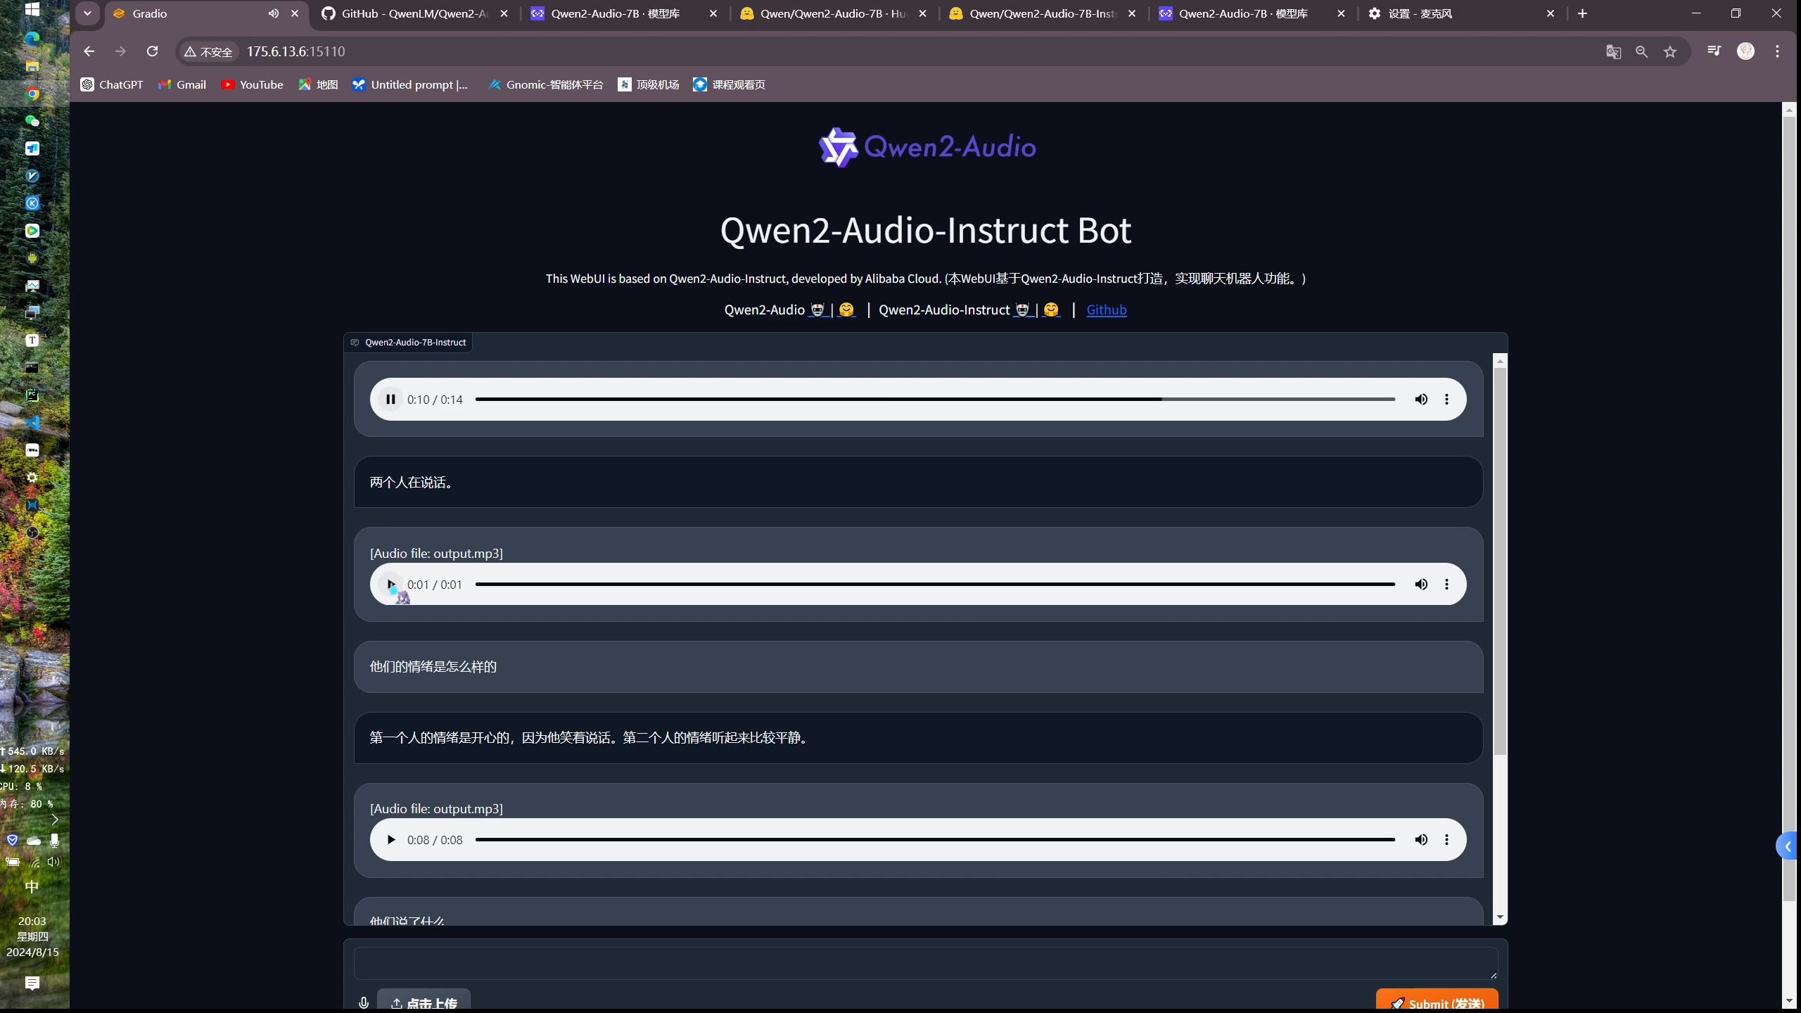Open more options on 0:01 audio player
Image resolution: width=1801 pixels, height=1013 pixels.
[x=1446, y=585]
